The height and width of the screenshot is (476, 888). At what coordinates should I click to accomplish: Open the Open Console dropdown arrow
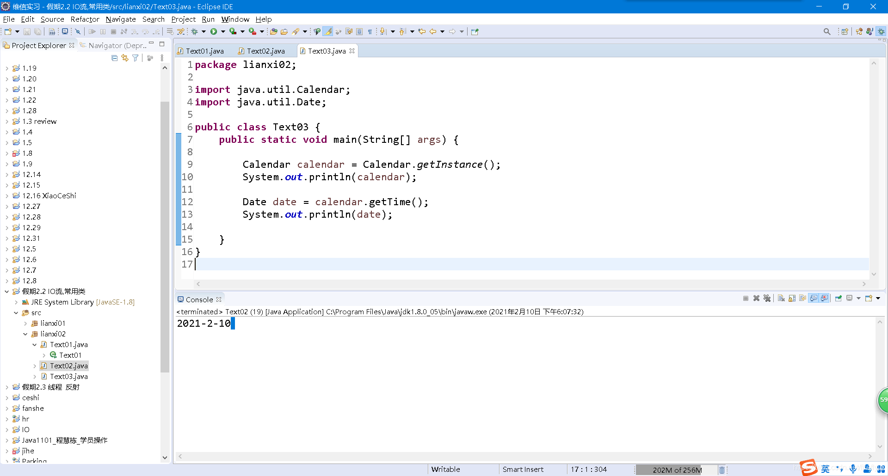pyautogui.click(x=878, y=298)
